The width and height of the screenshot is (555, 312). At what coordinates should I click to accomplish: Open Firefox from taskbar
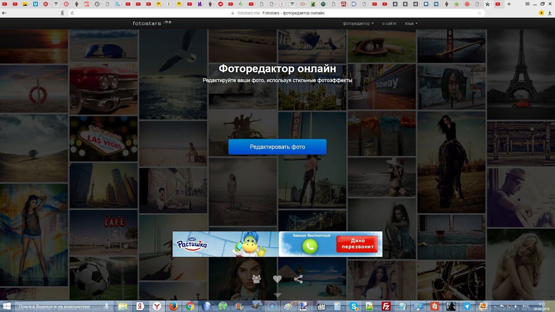pyautogui.click(x=173, y=306)
